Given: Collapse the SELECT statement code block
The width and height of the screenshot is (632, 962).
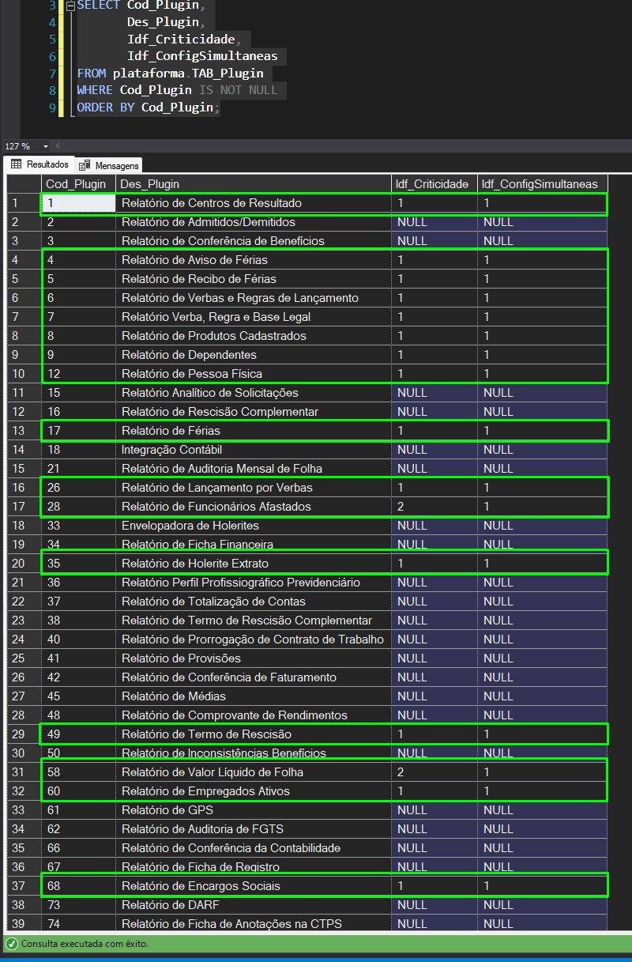Looking at the screenshot, I should coord(69,6).
